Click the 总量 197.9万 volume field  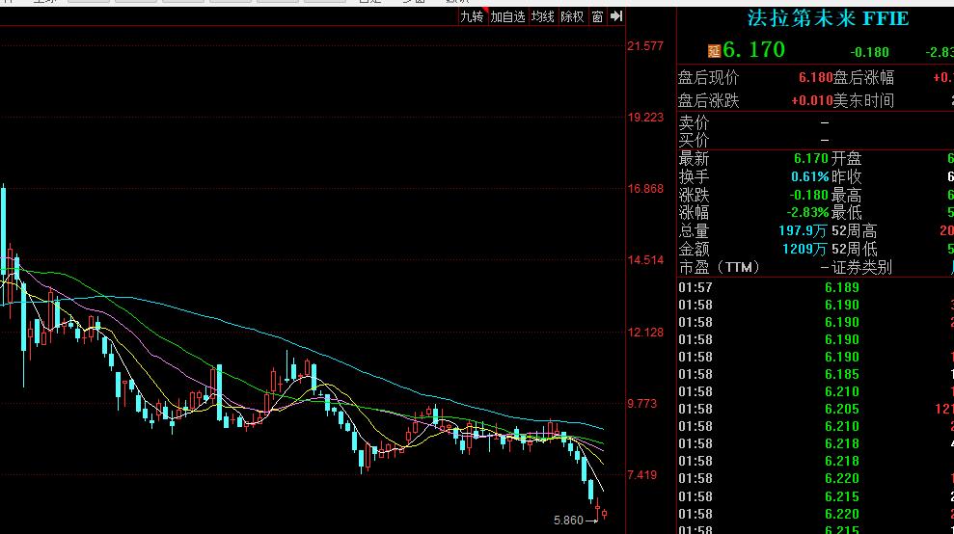752,231
